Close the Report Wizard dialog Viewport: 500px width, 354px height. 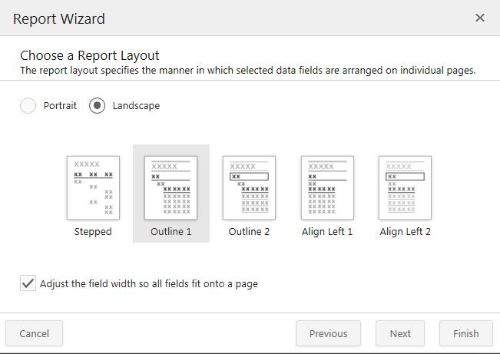click(x=480, y=18)
